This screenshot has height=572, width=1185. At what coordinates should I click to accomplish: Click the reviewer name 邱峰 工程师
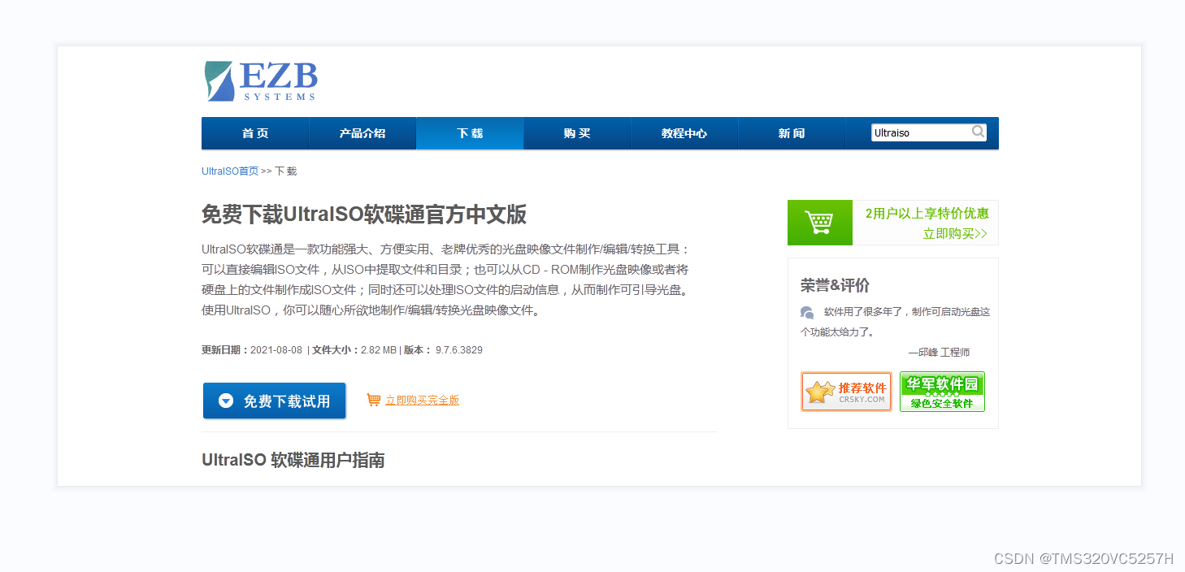coord(944,353)
